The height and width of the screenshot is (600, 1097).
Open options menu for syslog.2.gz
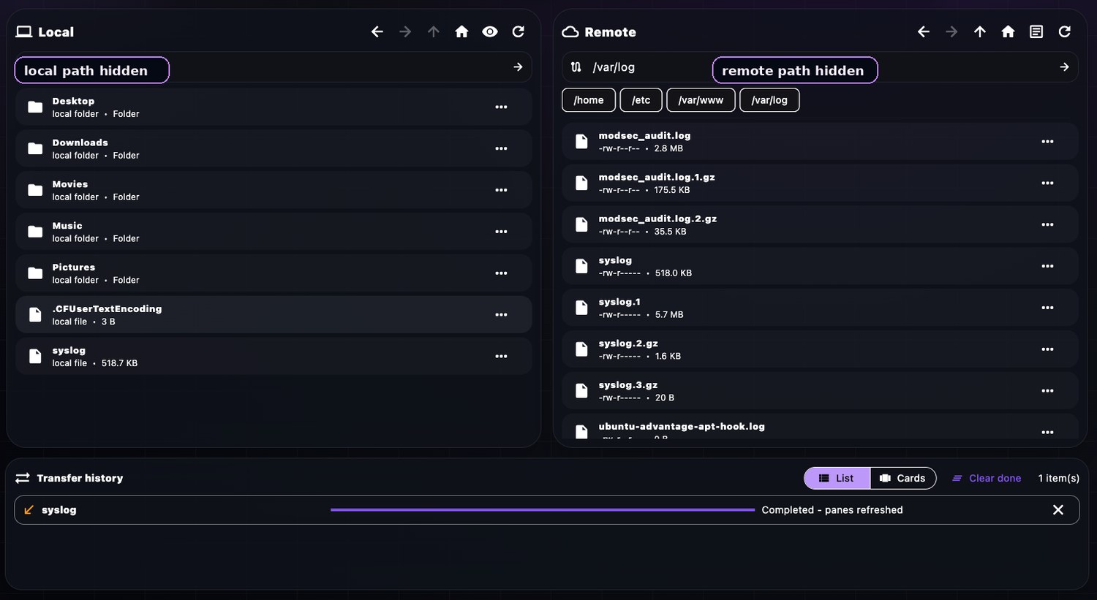tap(1047, 349)
